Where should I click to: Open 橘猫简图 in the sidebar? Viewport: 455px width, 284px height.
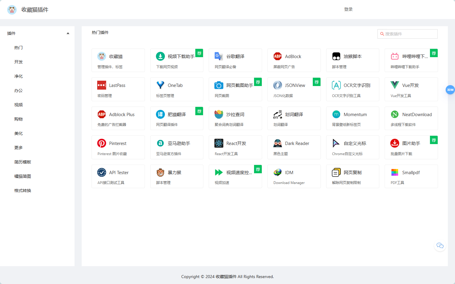pos(23,176)
